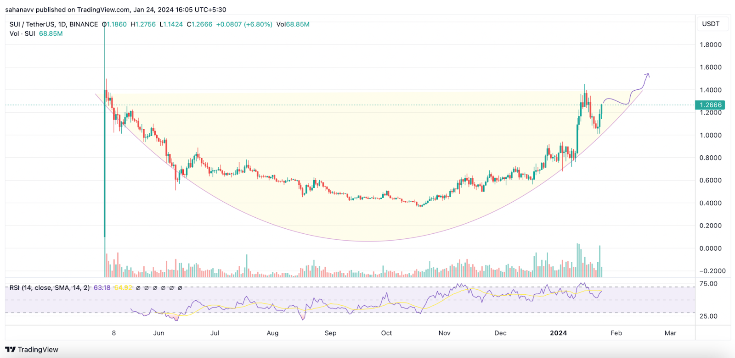Click the 0.2000 price axis label
The image size is (735, 358).
[x=711, y=226]
